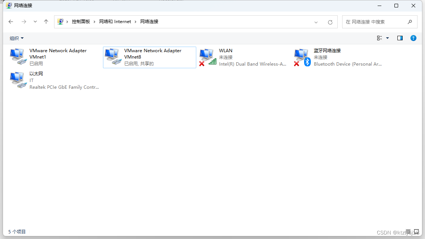425x239 pixels.
Task: Close the 网络连接 window
Action: point(413,6)
